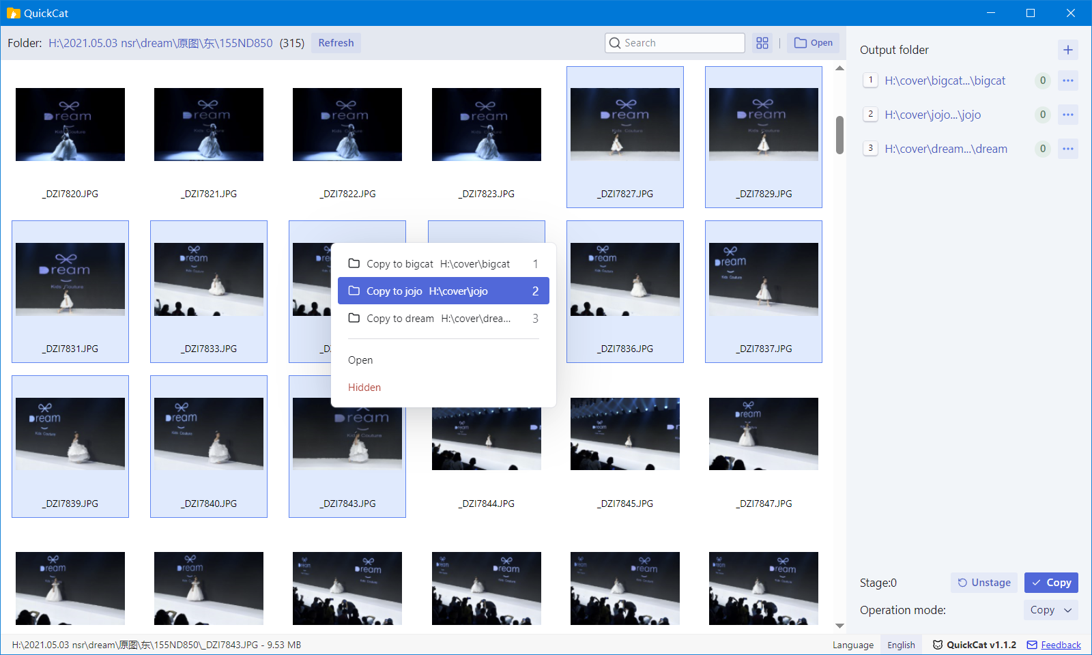Open the English language selector

pyautogui.click(x=901, y=645)
